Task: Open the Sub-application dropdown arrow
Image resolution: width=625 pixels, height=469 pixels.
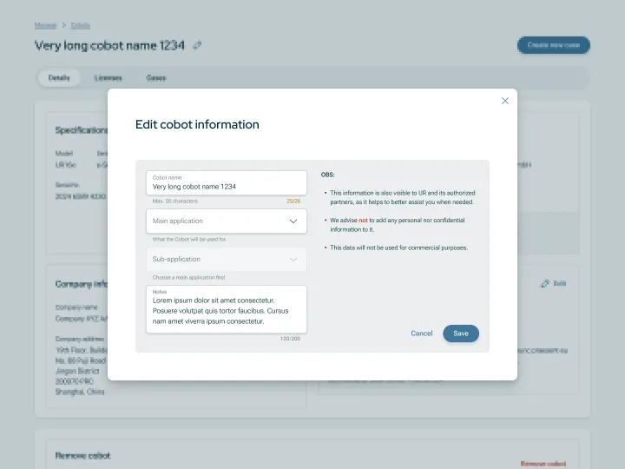Action: point(293,259)
